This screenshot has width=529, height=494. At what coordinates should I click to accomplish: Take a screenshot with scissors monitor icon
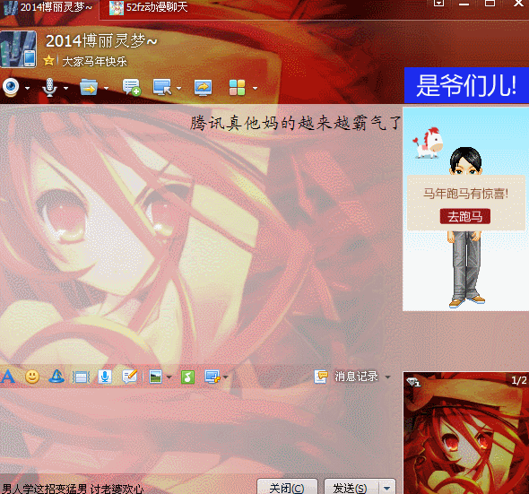pyautogui.click(x=212, y=377)
